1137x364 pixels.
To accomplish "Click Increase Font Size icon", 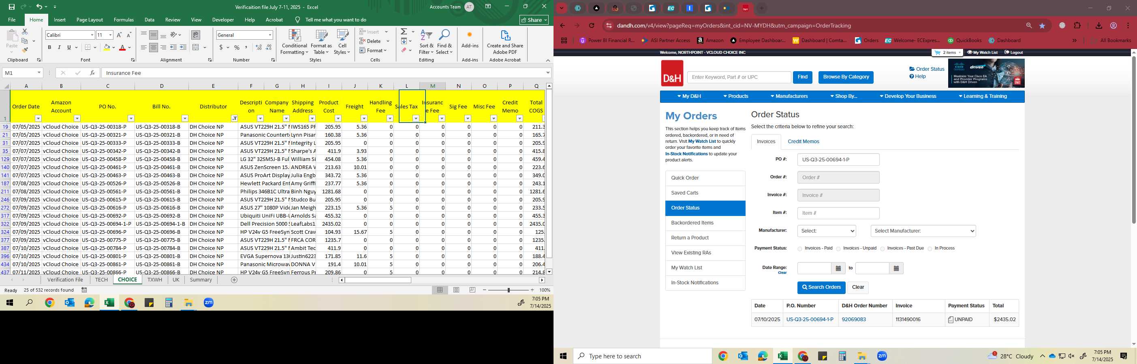I will point(119,35).
